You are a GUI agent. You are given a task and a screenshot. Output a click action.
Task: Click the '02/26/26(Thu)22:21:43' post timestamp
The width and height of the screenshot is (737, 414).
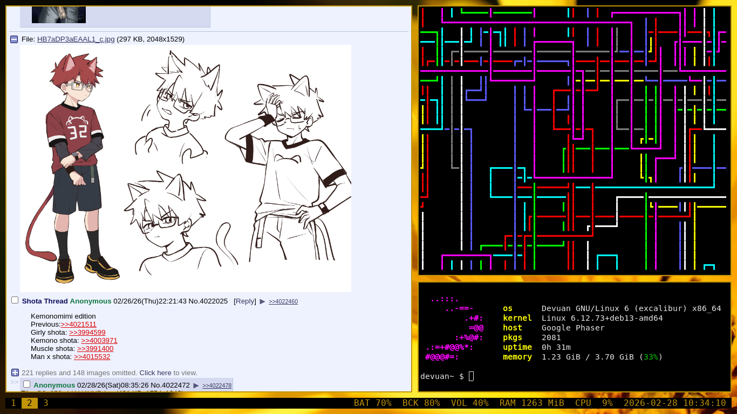(x=150, y=301)
